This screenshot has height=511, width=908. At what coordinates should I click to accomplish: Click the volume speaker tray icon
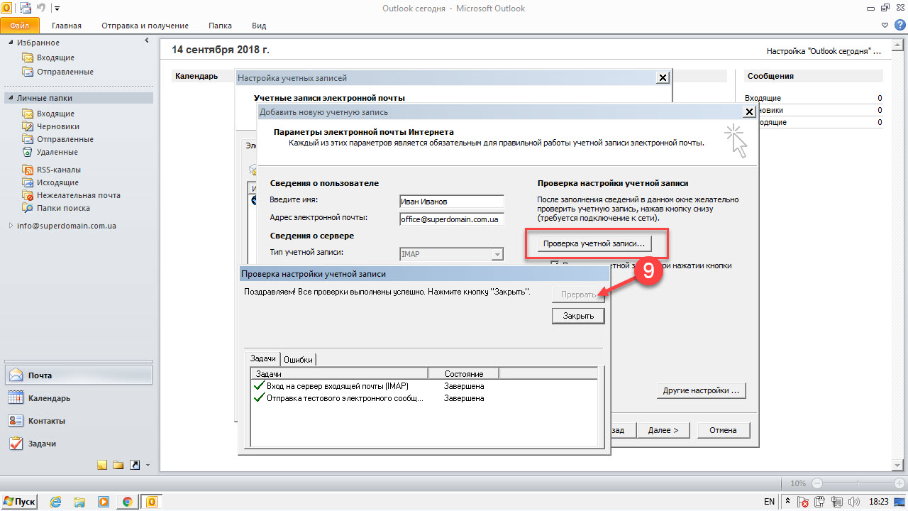853,502
